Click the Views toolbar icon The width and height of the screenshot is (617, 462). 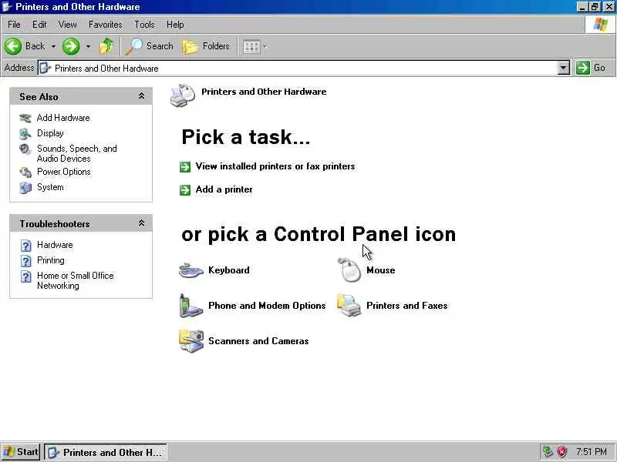coord(251,47)
